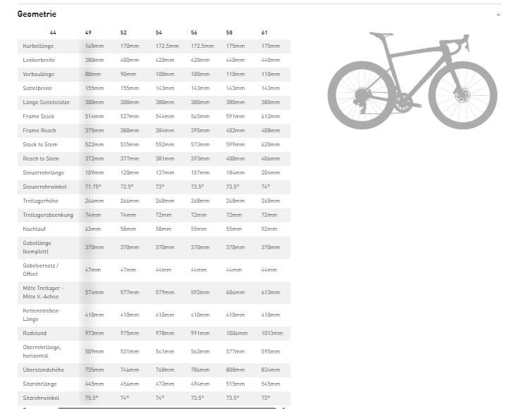Screen dimensions: 514x409
Task: Select frame size 56 column header
Action: click(x=194, y=33)
